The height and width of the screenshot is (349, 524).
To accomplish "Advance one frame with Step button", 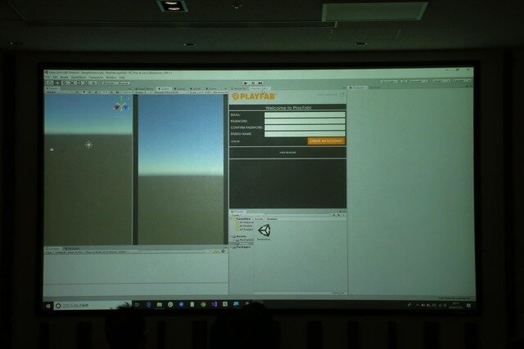I will click(260, 83).
